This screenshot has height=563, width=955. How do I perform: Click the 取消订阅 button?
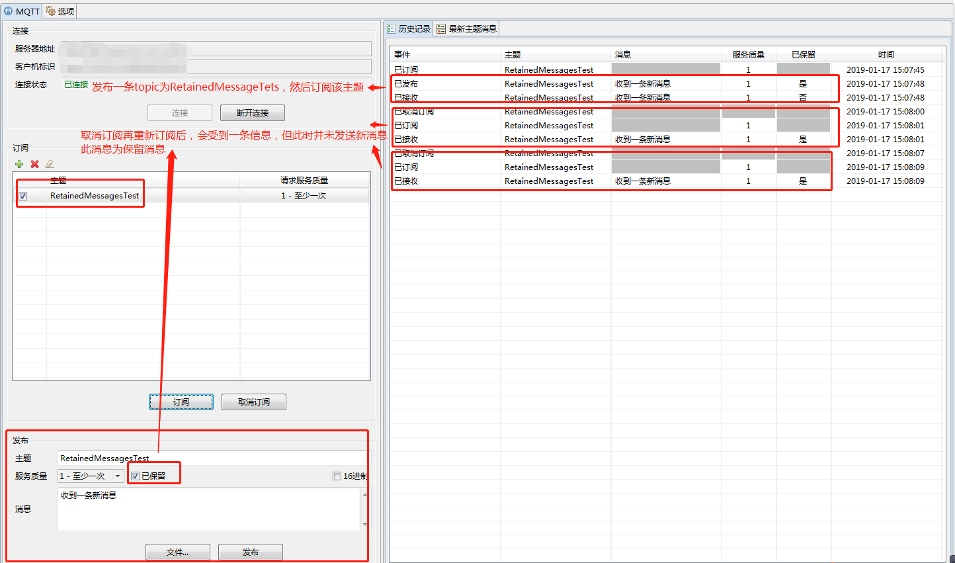coord(254,402)
